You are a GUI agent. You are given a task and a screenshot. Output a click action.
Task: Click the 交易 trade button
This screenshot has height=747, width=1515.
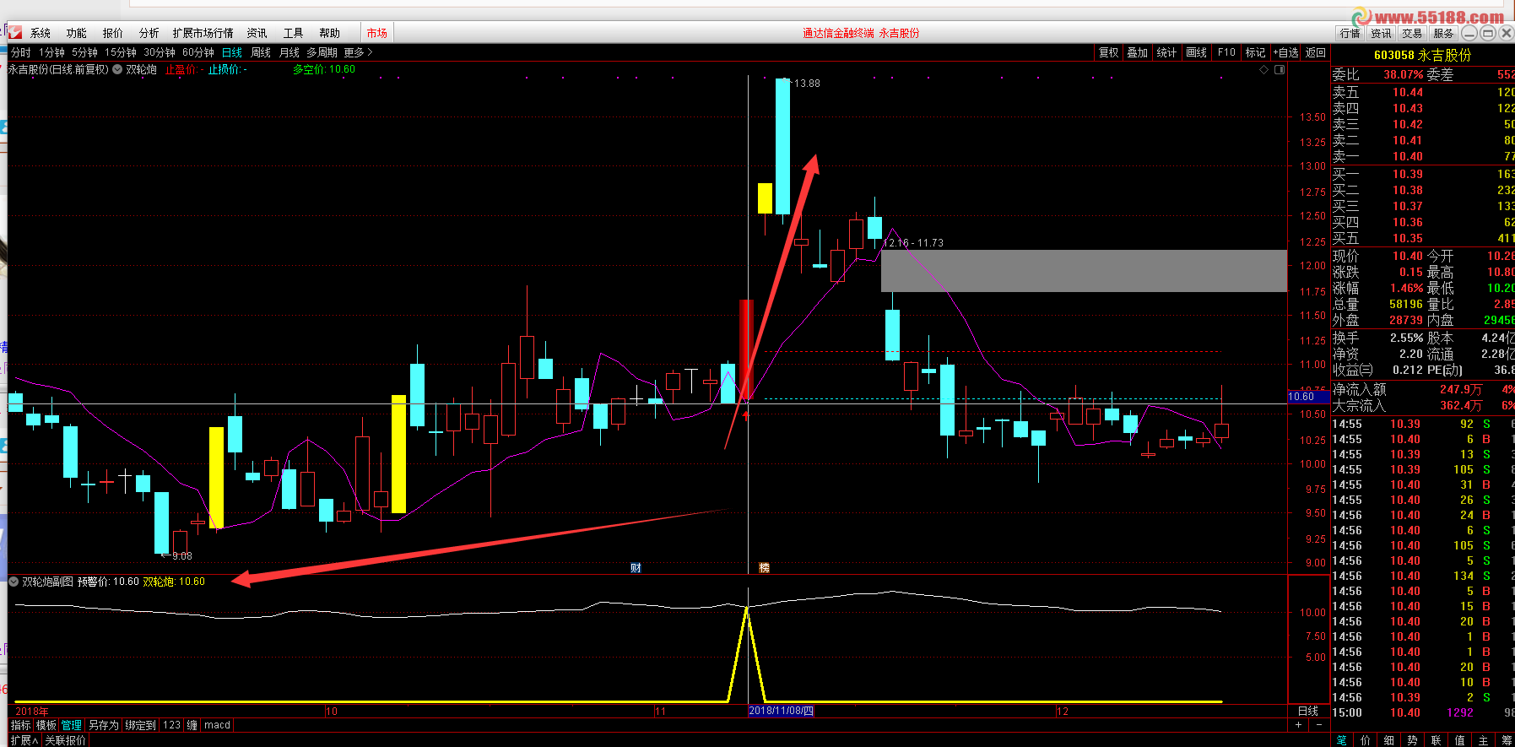[x=1412, y=33]
